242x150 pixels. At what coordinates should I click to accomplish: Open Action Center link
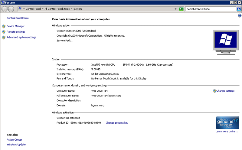pyautogui.click(x=14, y=140)
